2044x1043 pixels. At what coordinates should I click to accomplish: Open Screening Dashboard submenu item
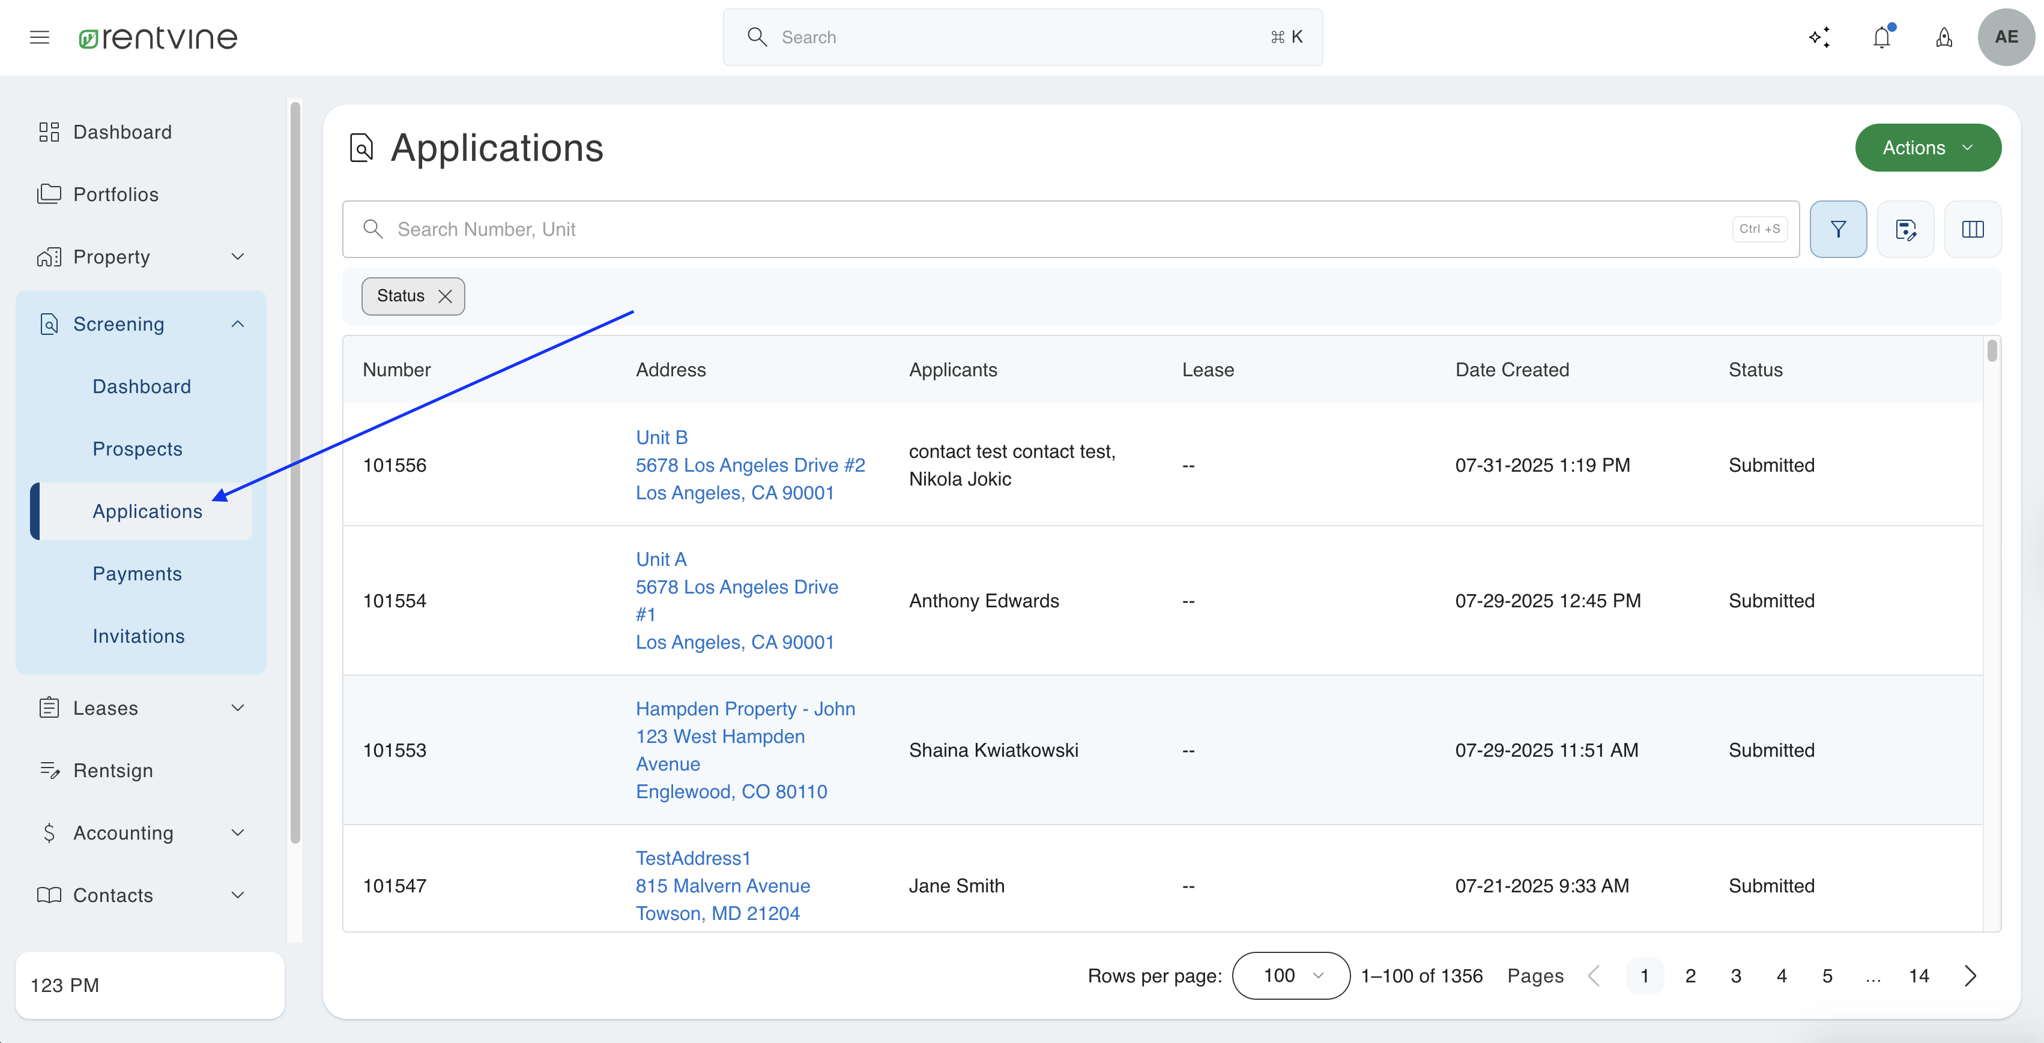[x=142, y=386]
